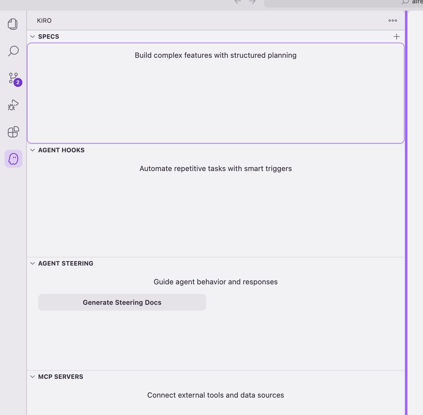
Task: Select the Run and Debug icon
Action: click(x=13, y=105)
